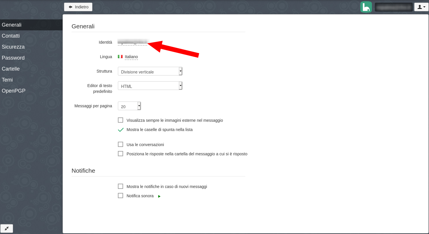429x234 pixels.
Task: Select Generali in the settings sidebar
Action: 31,25
